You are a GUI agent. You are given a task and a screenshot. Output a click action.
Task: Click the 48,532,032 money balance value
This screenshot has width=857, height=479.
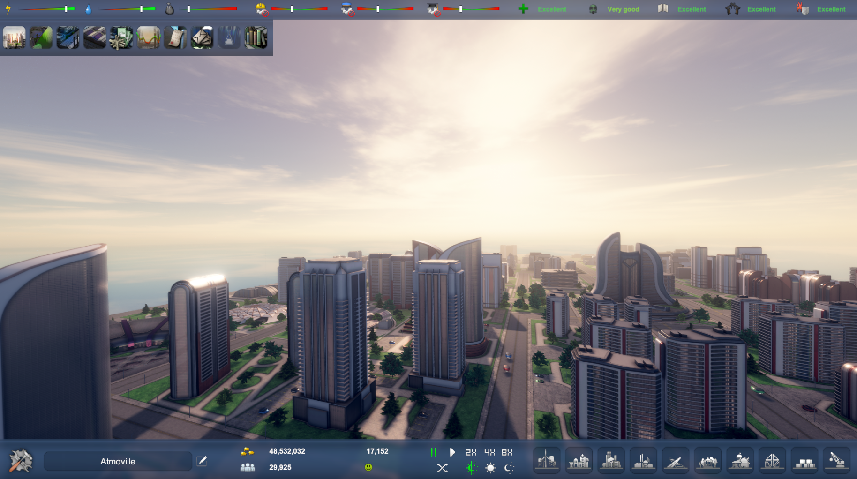tap(287, 451)
